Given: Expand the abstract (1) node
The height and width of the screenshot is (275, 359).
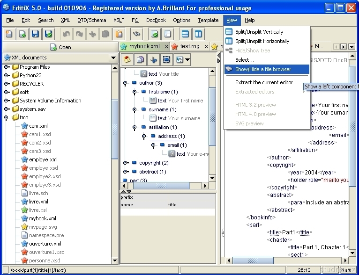Looking at the screenshot, I should 126,172.
